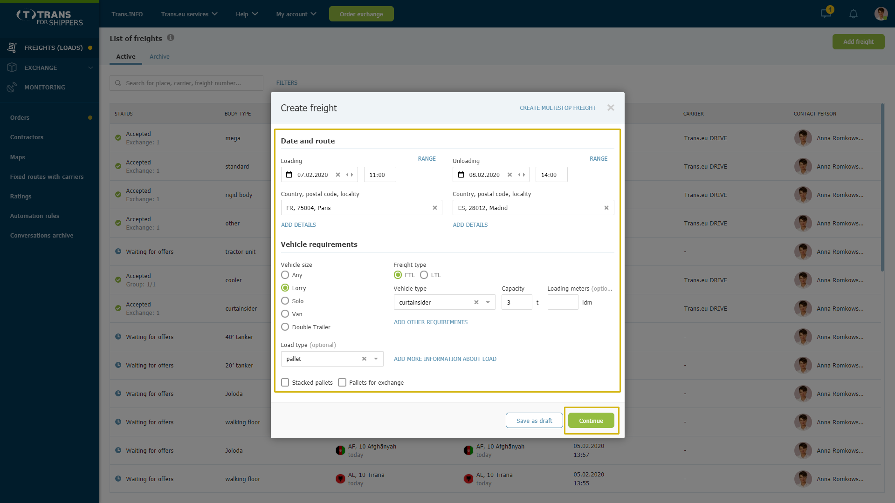This screenshot has width=895, height=503.
Task: Expand the Help menu
Action: pos(247,14)
